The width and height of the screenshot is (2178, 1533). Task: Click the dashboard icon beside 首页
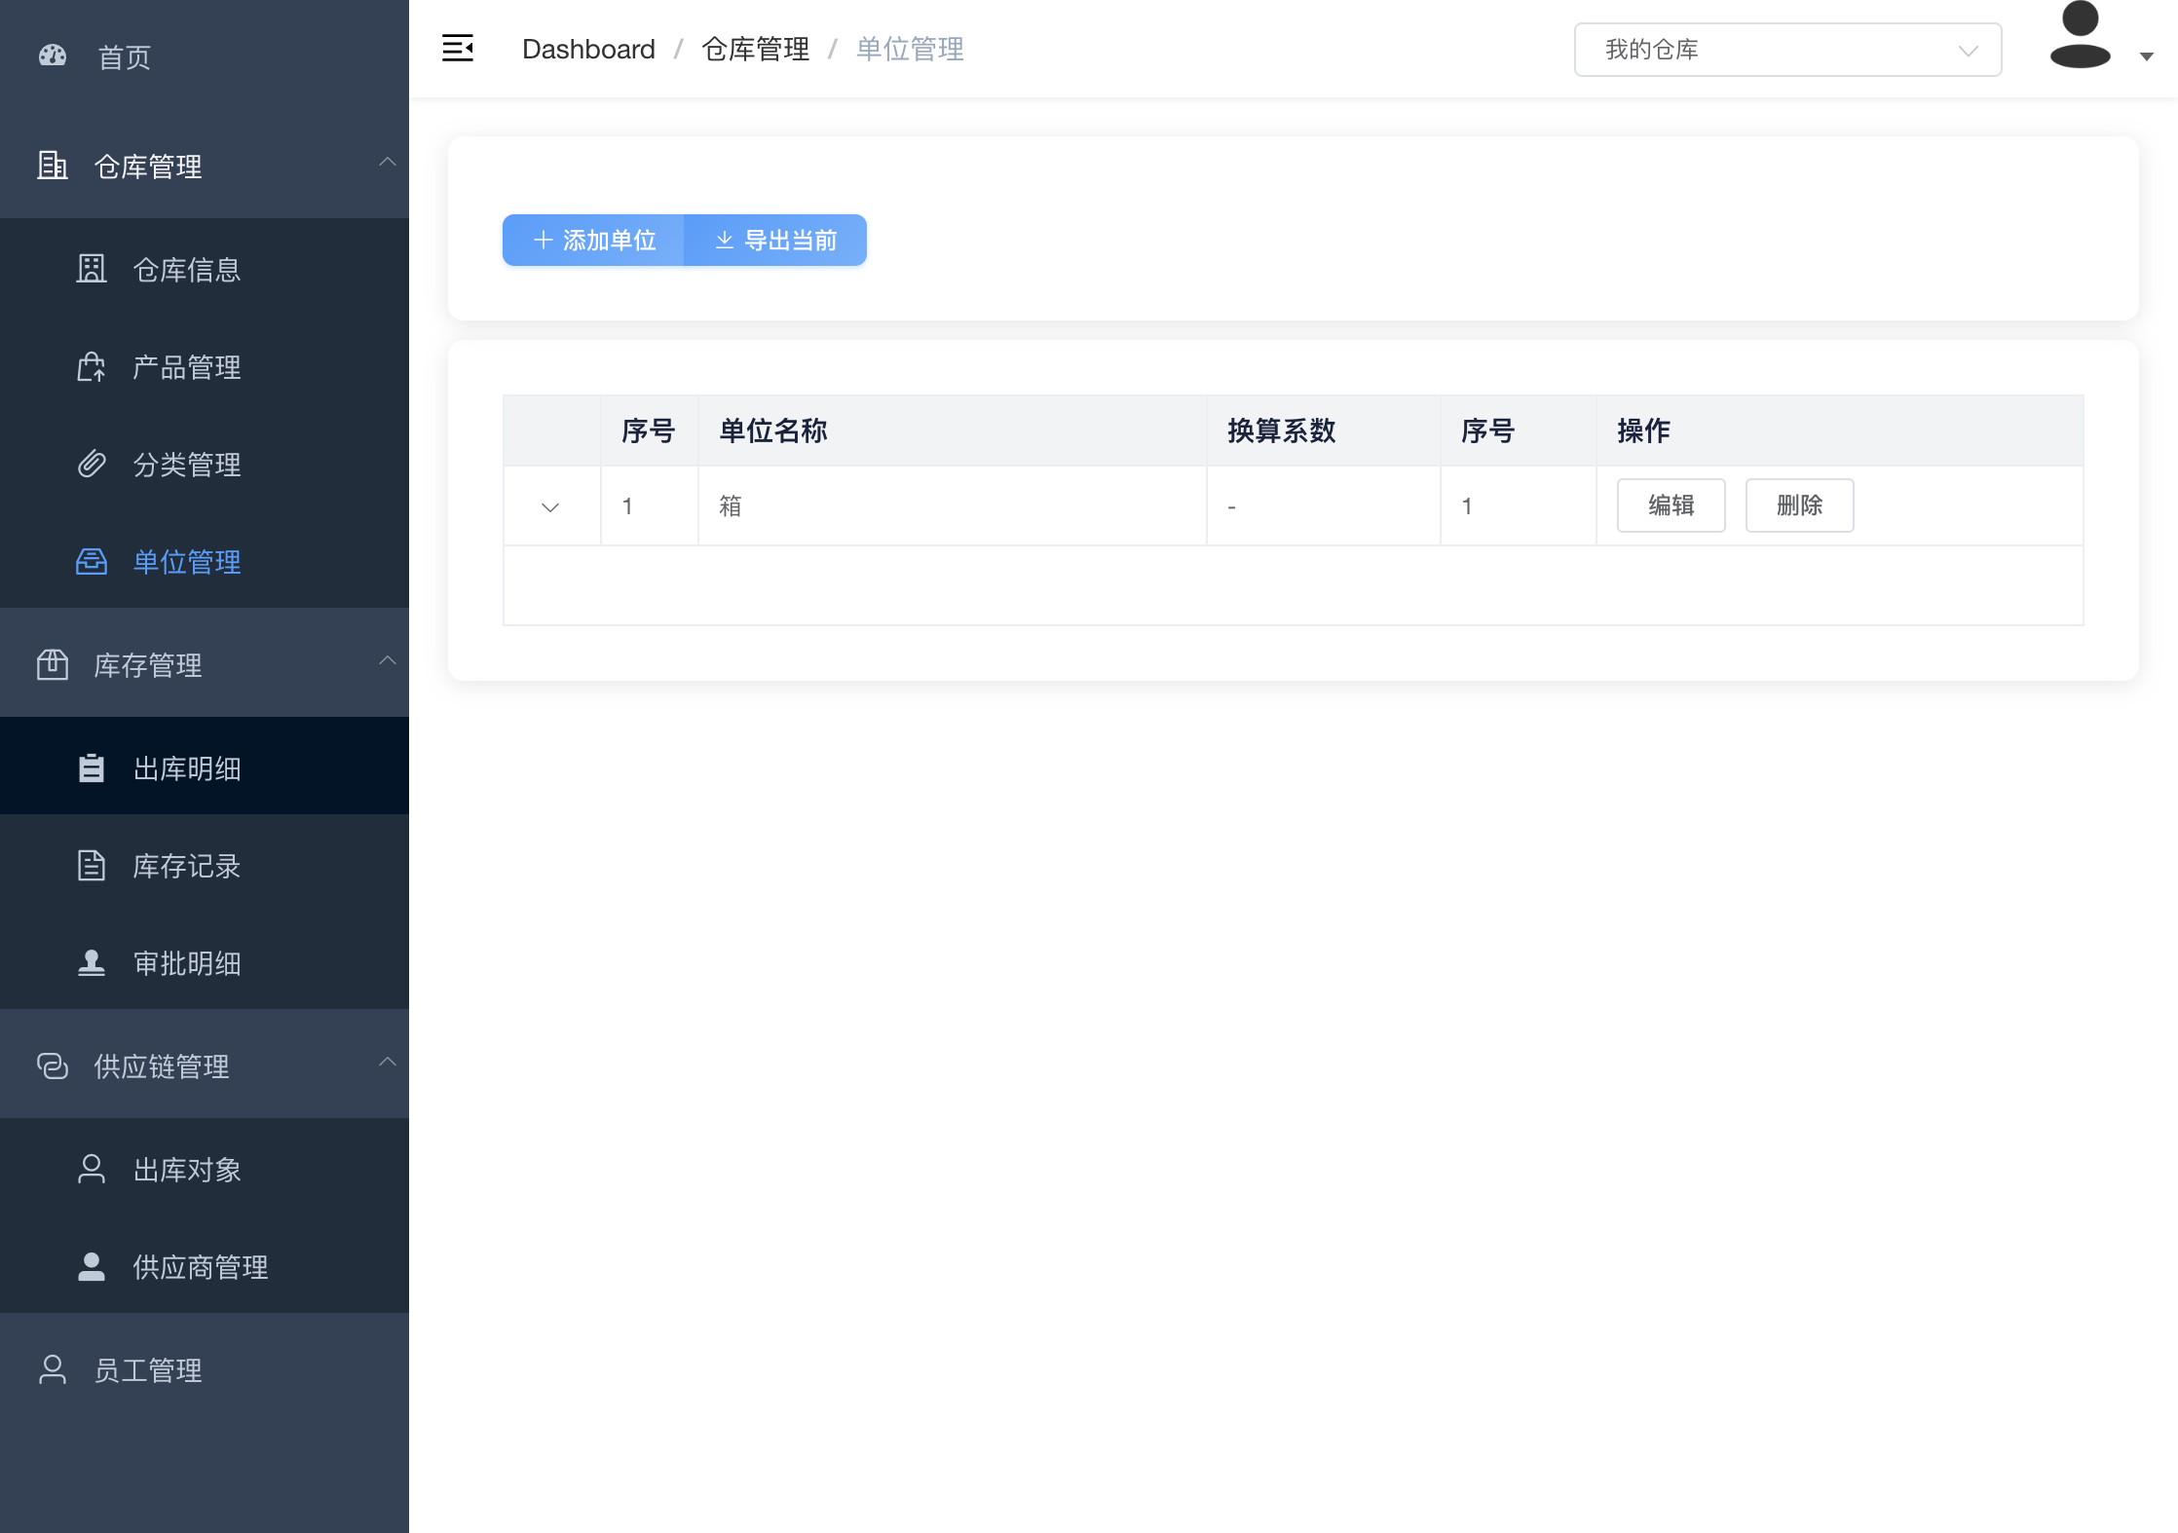coord(53,56)
